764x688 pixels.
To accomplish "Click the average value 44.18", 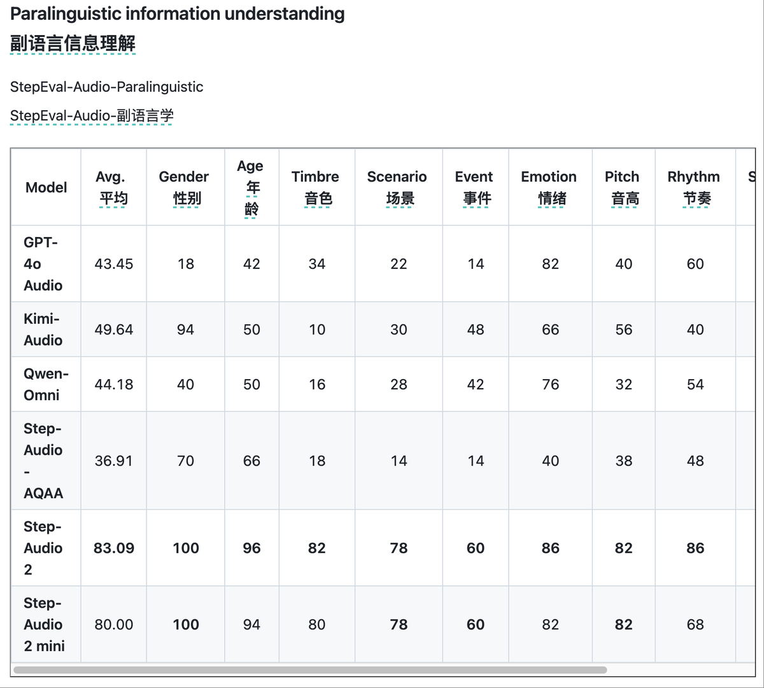I will [114, 384].
